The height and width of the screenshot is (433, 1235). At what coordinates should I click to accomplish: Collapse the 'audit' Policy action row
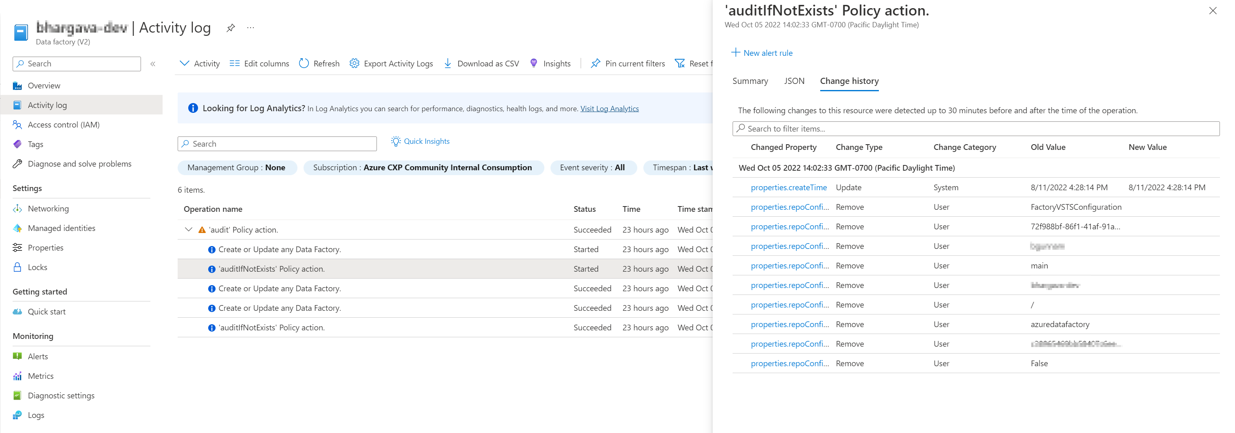[189, 230]
